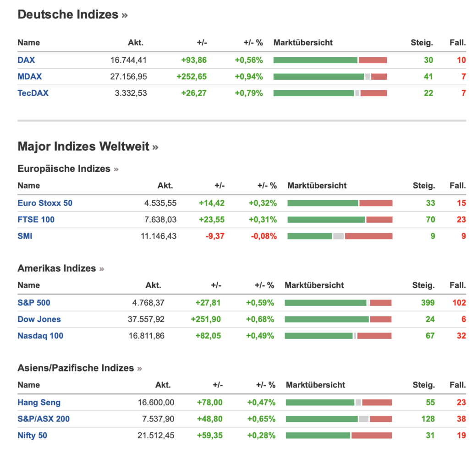Click the TecDAX market overview bar
The width and height of the screenshot is (472, 453).
(330, 93)
